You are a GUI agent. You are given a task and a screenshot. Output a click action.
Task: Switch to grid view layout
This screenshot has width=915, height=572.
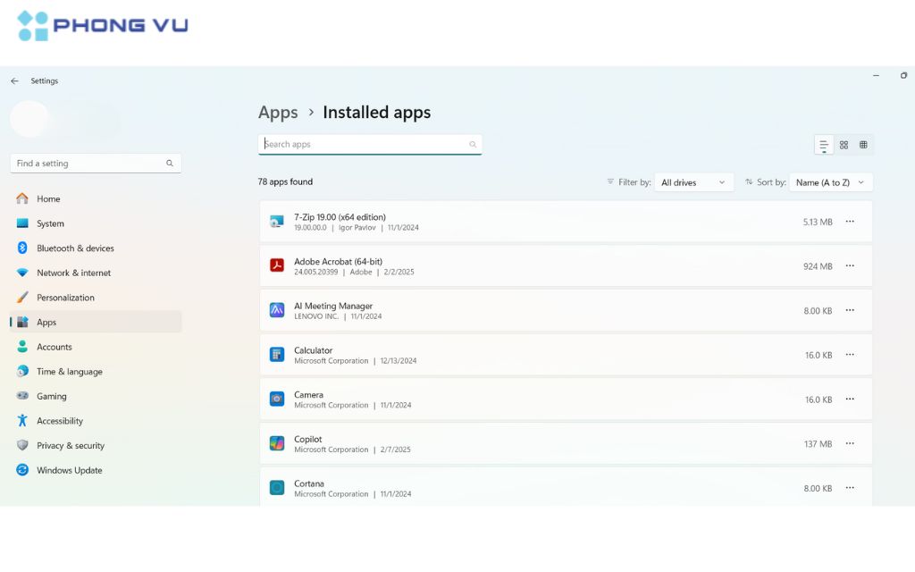coord(844,145)
